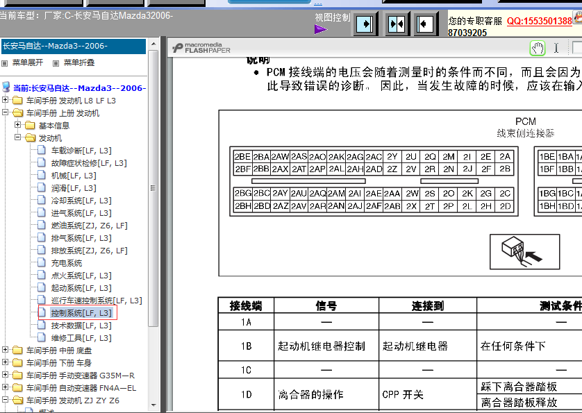
Task: Open 点火系统[LF, L3] page
Action: click(x=81, y=276)
